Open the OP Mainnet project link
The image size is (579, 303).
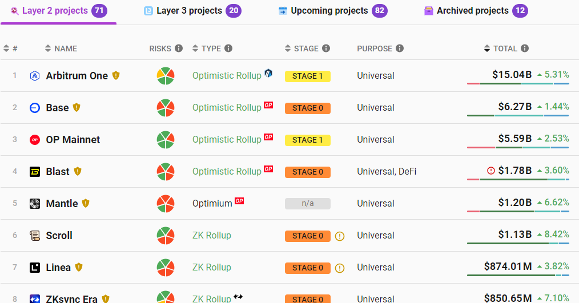[x=73, y=139]
